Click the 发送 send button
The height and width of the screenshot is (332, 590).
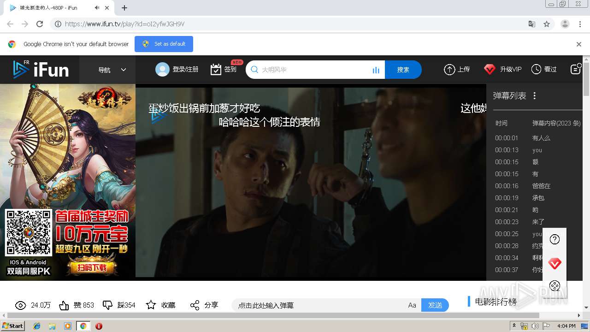click(435, 305)
